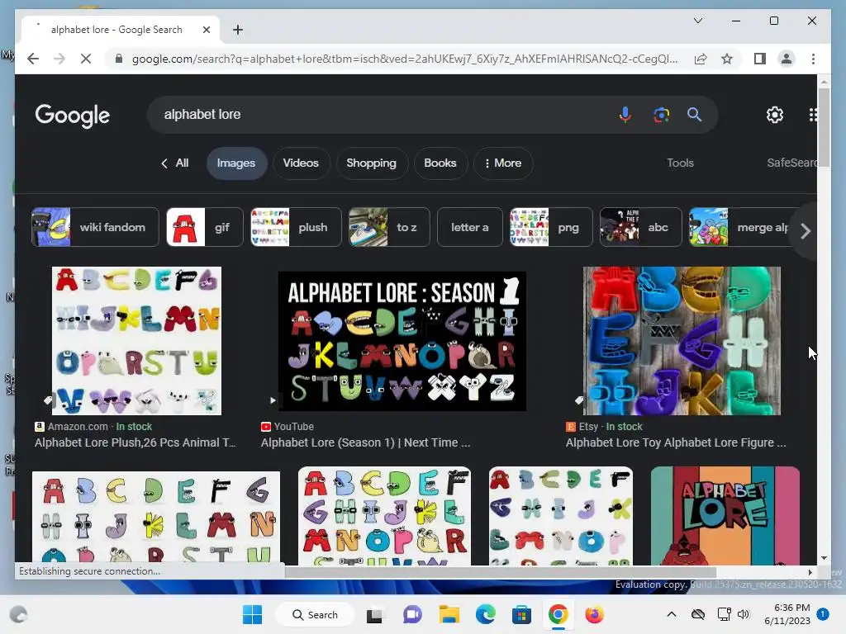Filter images by plush chip
This screenshot has height=634, width=846.
[x=296, y=227]
